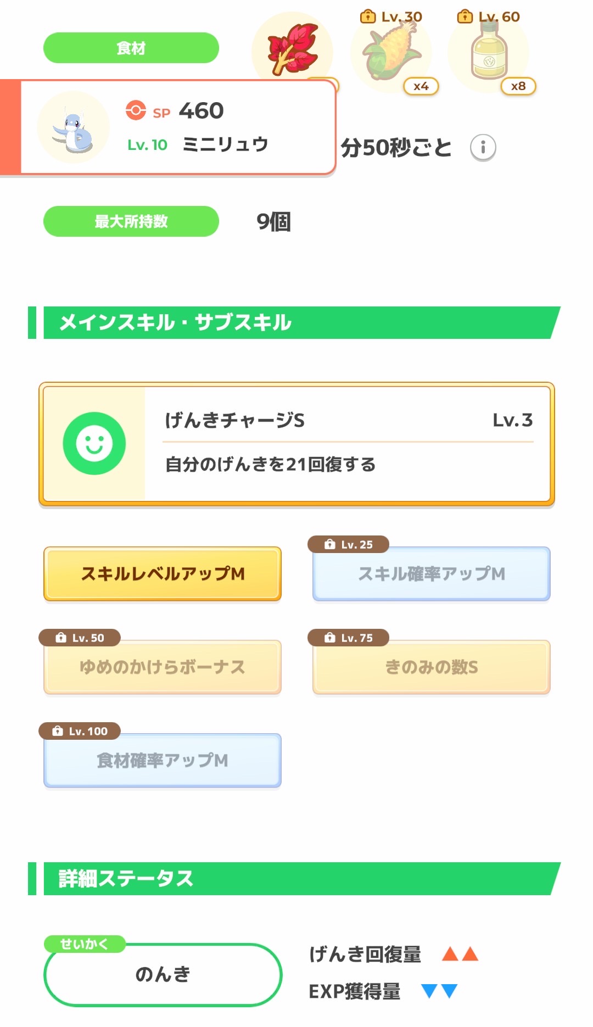This screenshot has height=1027, width=593.
Task: Tap the 詳細ステータス section header
Action: coord(296,878)
